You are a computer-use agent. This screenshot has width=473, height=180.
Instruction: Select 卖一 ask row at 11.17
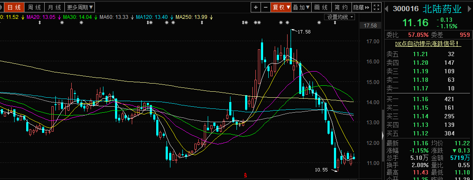[428, 88]
